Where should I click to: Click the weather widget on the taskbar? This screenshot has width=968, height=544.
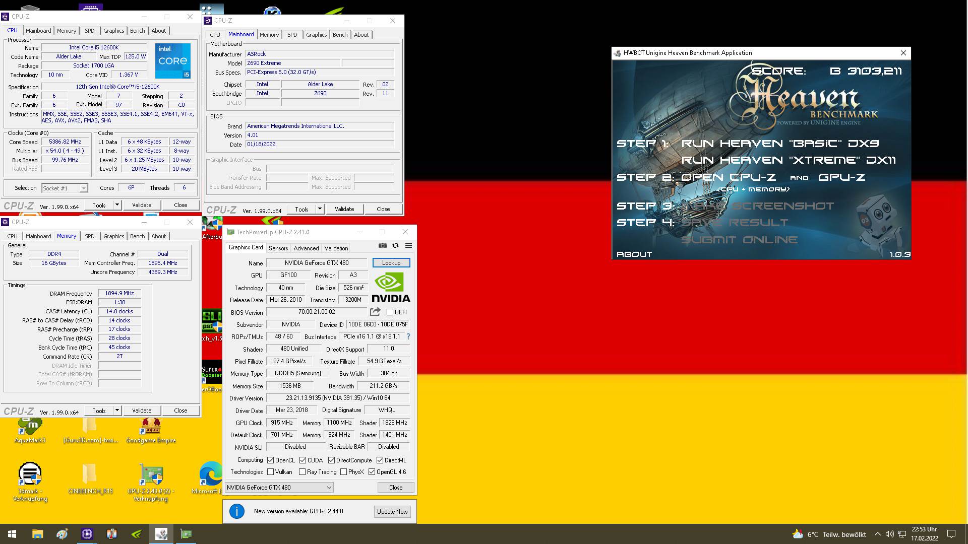pos(829,534)
